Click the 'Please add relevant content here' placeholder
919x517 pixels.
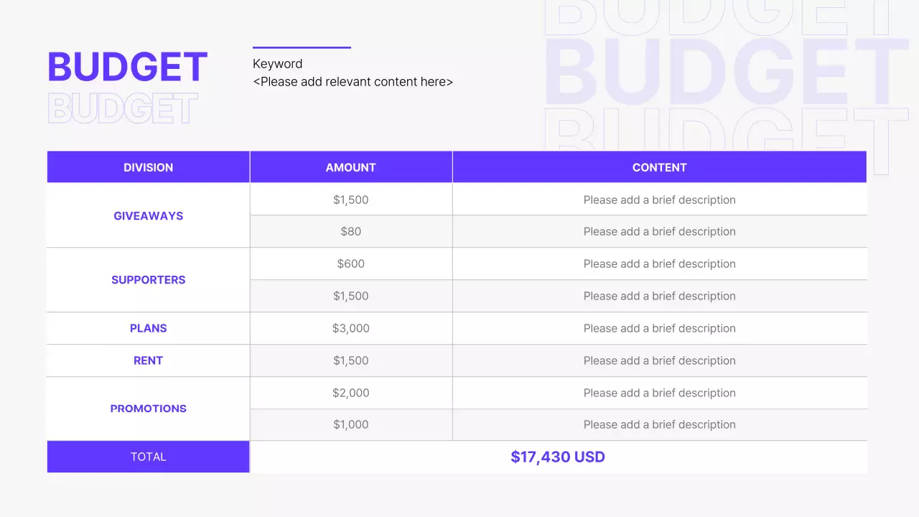353,82
